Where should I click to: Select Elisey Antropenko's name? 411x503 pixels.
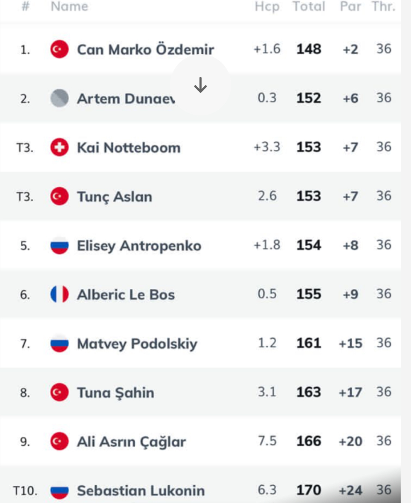click(139, 246)
